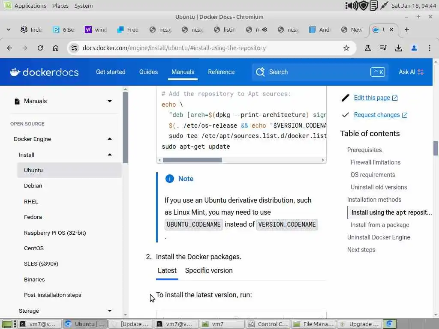Click the browser forward arrow

[25, 48]
